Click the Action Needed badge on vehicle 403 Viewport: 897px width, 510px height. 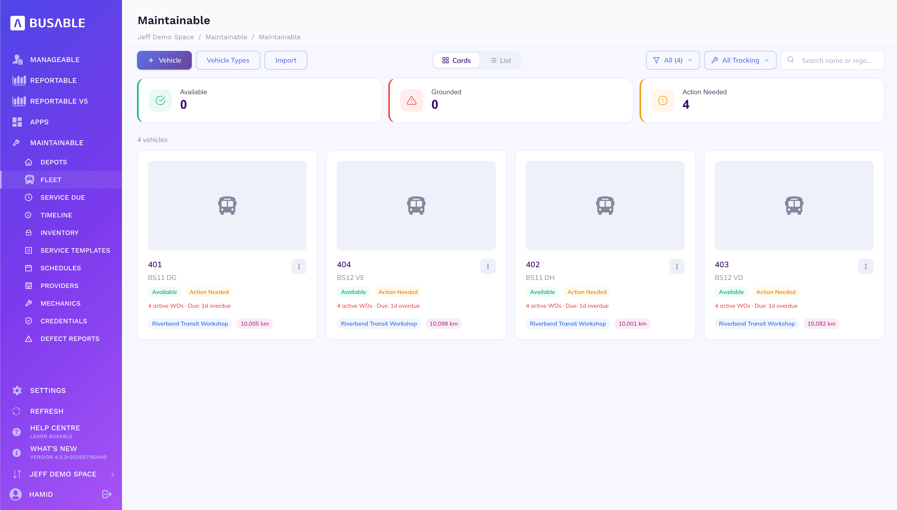[776, 292]
